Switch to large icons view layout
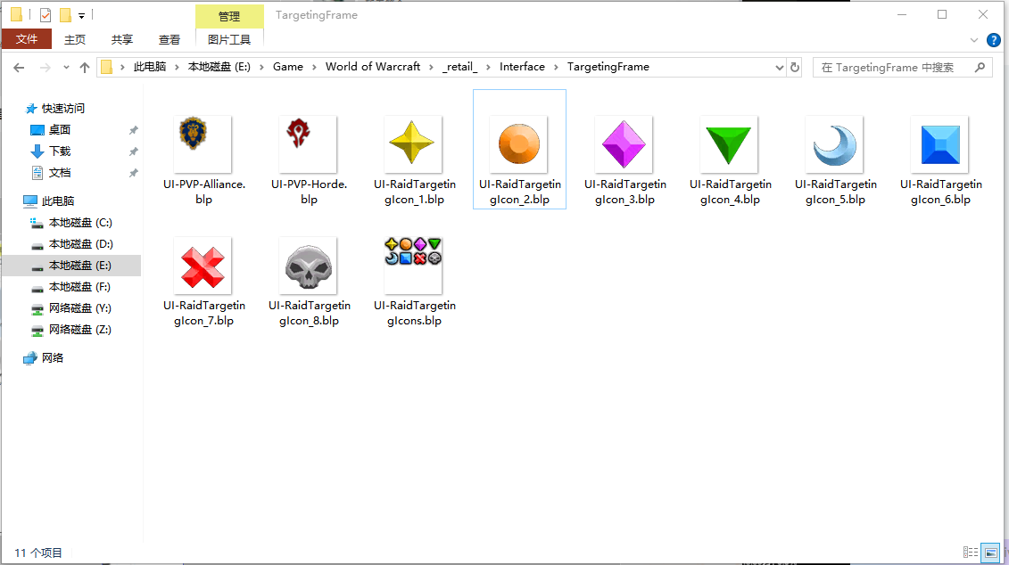Image resolution: width=1009 pixels, height=565 pixels. point(990,553)
